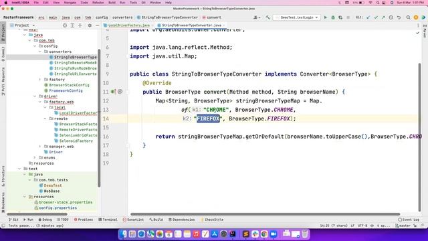The width and height of the screenshot is (428, 241).
Task: Show Git history clock icon
Action: 391,17
